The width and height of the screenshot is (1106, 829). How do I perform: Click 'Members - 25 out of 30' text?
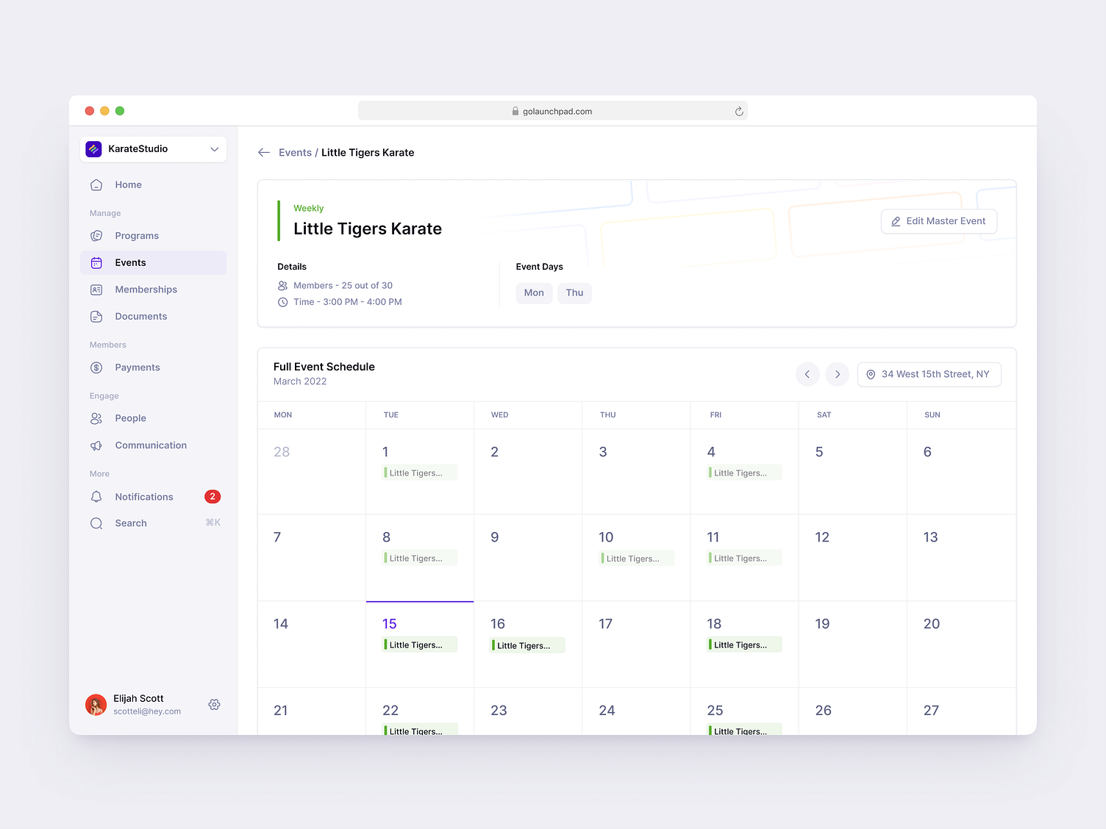[x=343, y=286]
